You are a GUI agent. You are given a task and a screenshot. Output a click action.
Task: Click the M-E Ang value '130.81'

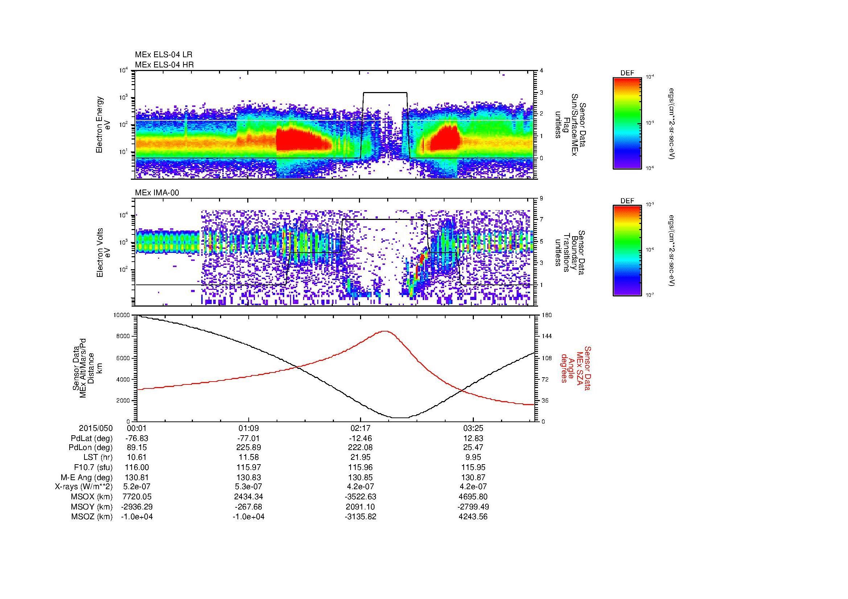tap(137, 477)
